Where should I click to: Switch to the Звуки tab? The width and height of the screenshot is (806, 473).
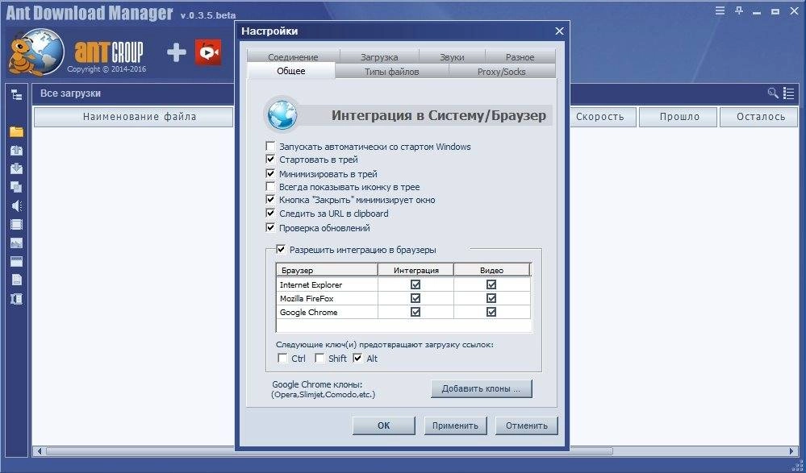(452, 56)
